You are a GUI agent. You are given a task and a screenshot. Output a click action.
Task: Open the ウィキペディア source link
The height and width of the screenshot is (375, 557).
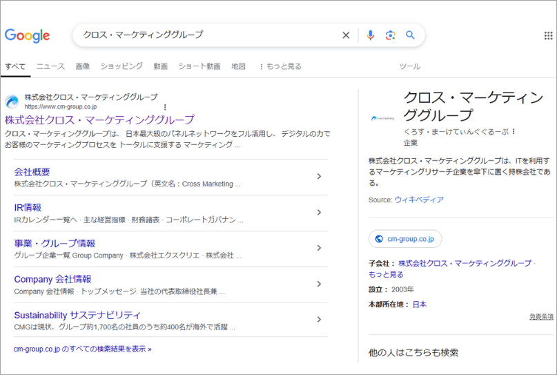[x=419, y=200]
